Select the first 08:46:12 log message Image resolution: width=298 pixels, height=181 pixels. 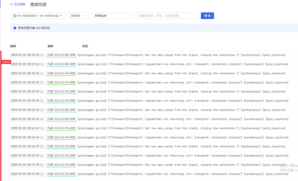[181, 110]
